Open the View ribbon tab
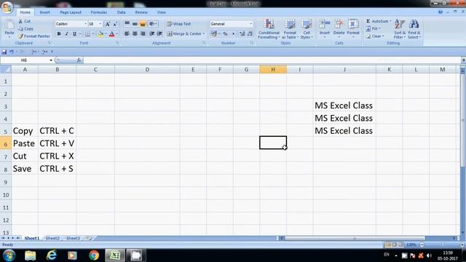 click(162, 12)
